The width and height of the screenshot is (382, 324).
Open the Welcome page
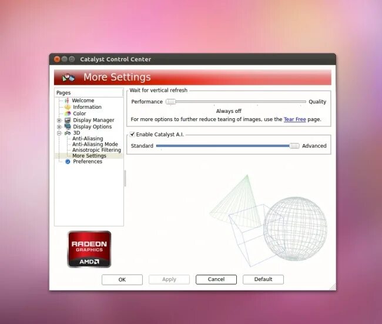(x=83, y=101)
